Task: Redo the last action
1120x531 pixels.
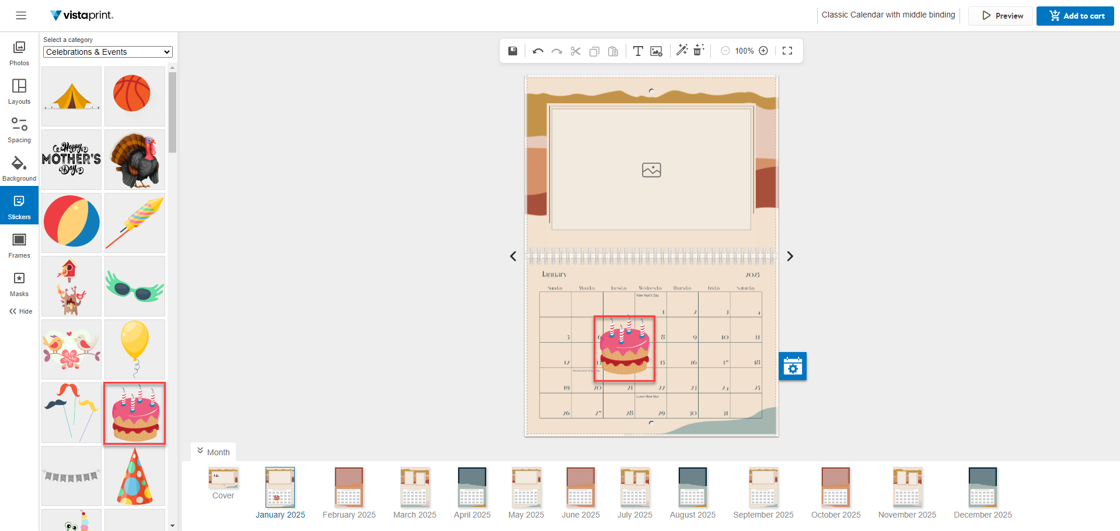Action: (x=557, y=51)
